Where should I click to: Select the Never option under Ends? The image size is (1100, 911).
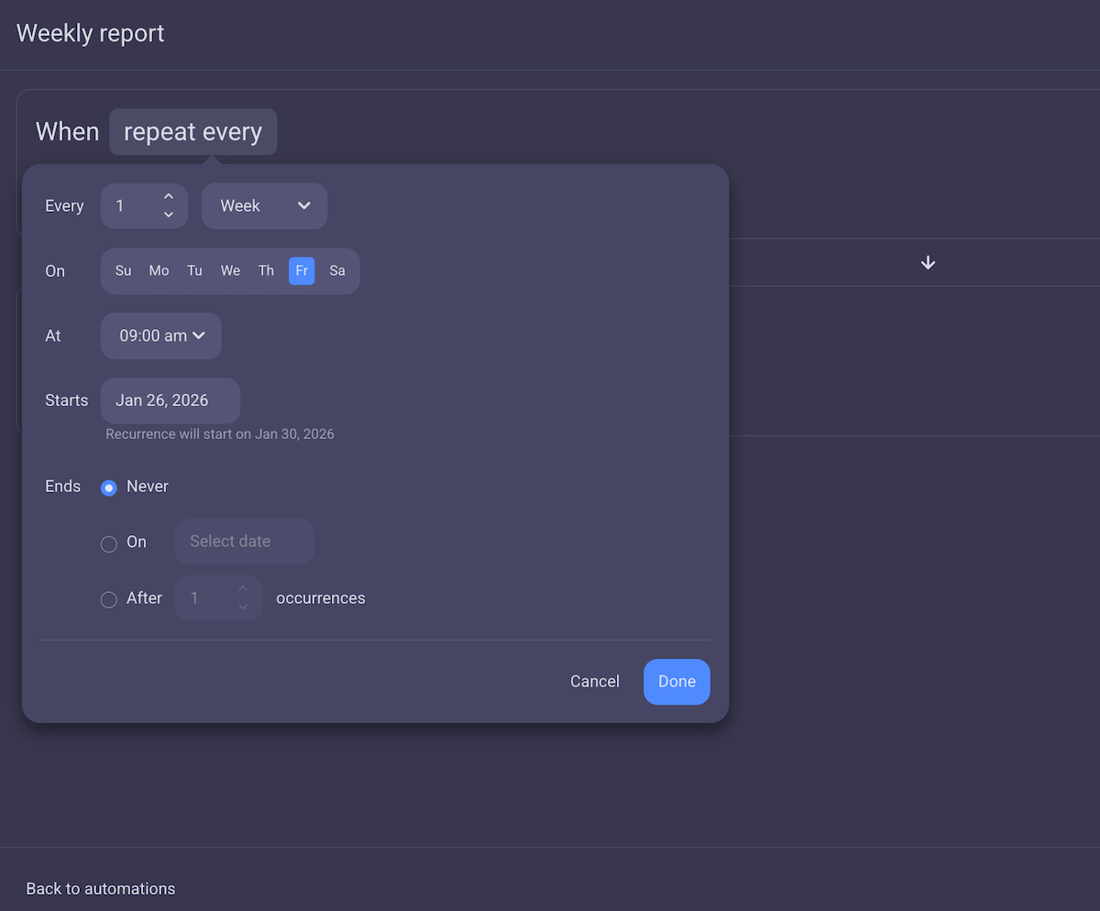(108, 488)
